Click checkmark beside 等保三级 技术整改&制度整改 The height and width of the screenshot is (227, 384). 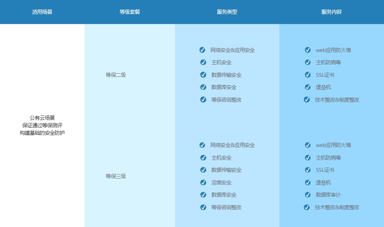coord(307,207)
